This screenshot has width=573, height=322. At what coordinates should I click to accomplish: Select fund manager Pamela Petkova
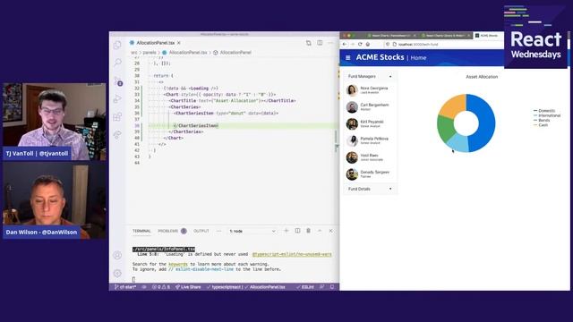point(370,140)
